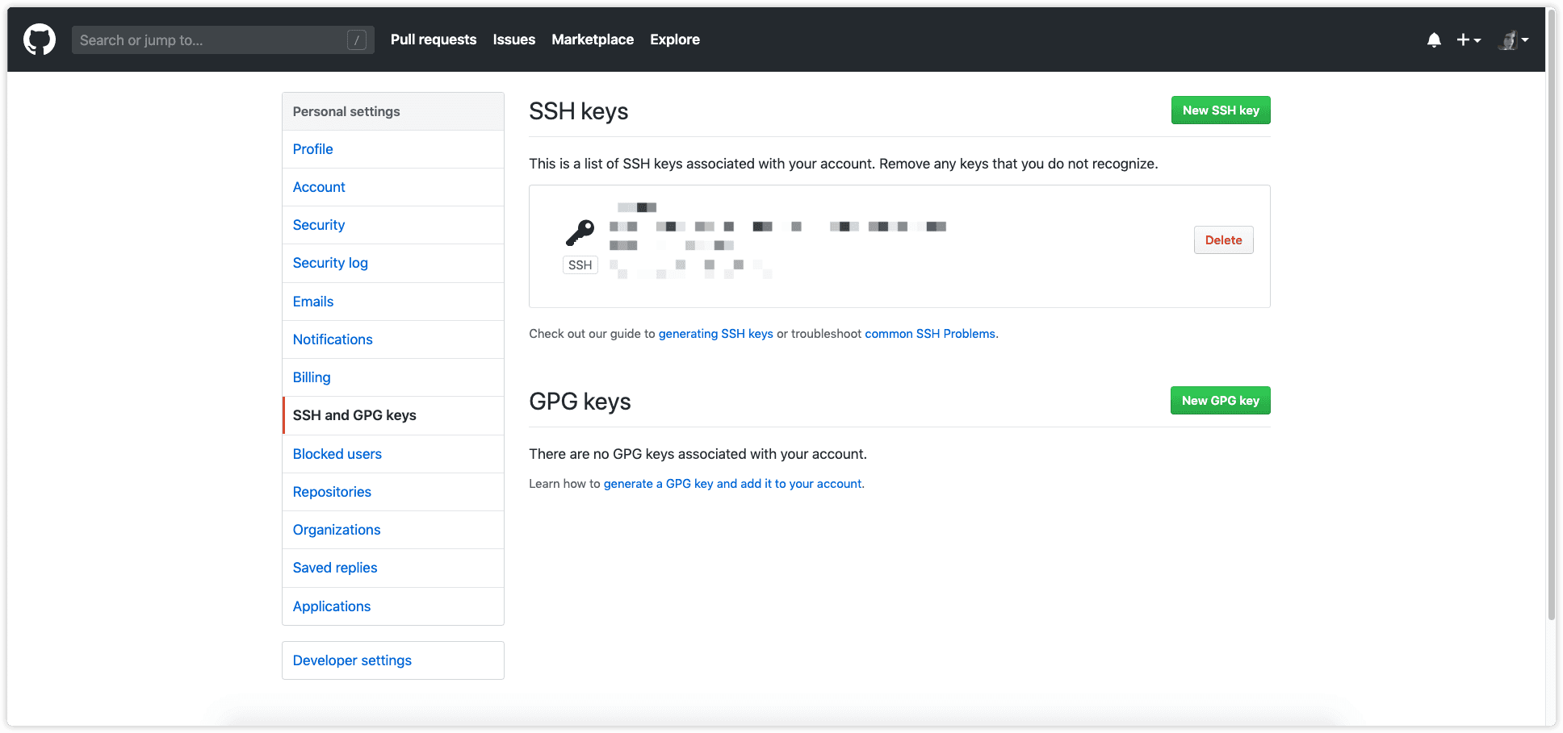Screen dimensions: 1563x733
Task: Open the user avatar profile menu
Action: (x=1513, y=40)
